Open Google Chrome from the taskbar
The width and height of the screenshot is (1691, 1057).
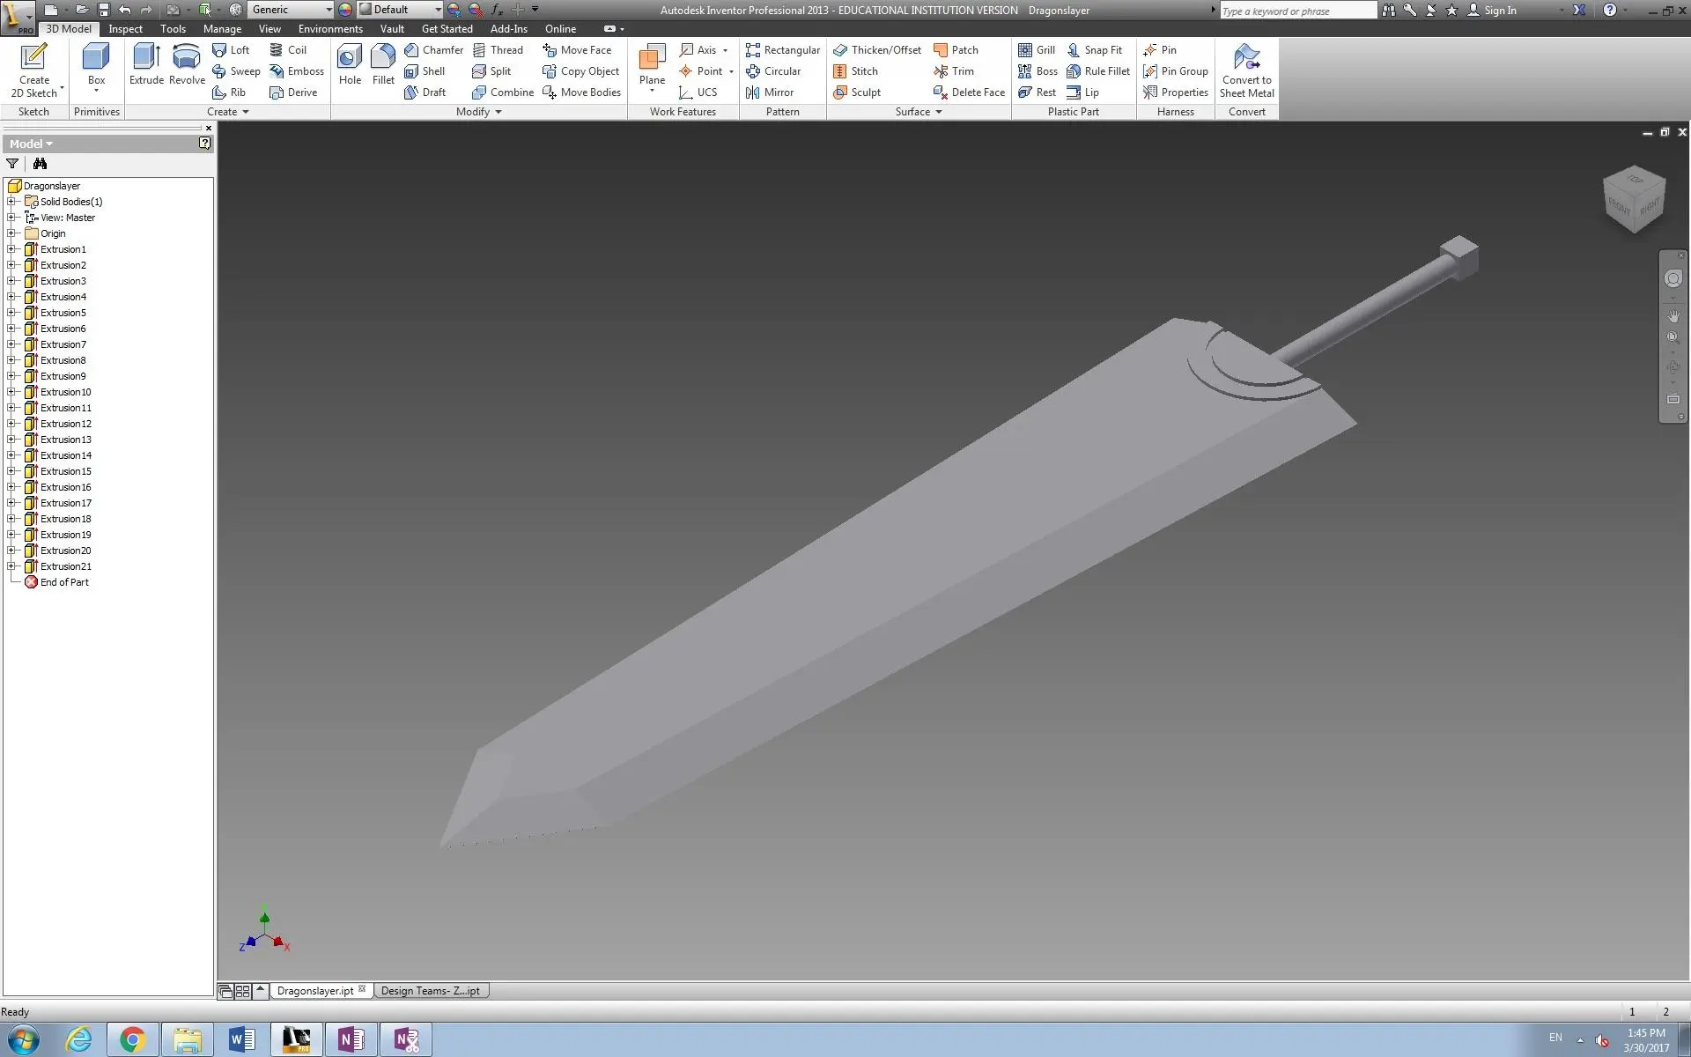[x=132, y=1040]
